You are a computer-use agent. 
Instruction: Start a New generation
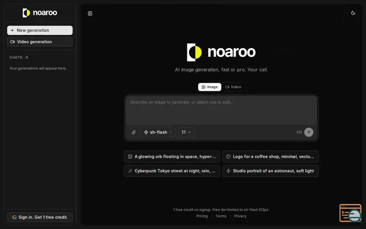tap(40, 30)
